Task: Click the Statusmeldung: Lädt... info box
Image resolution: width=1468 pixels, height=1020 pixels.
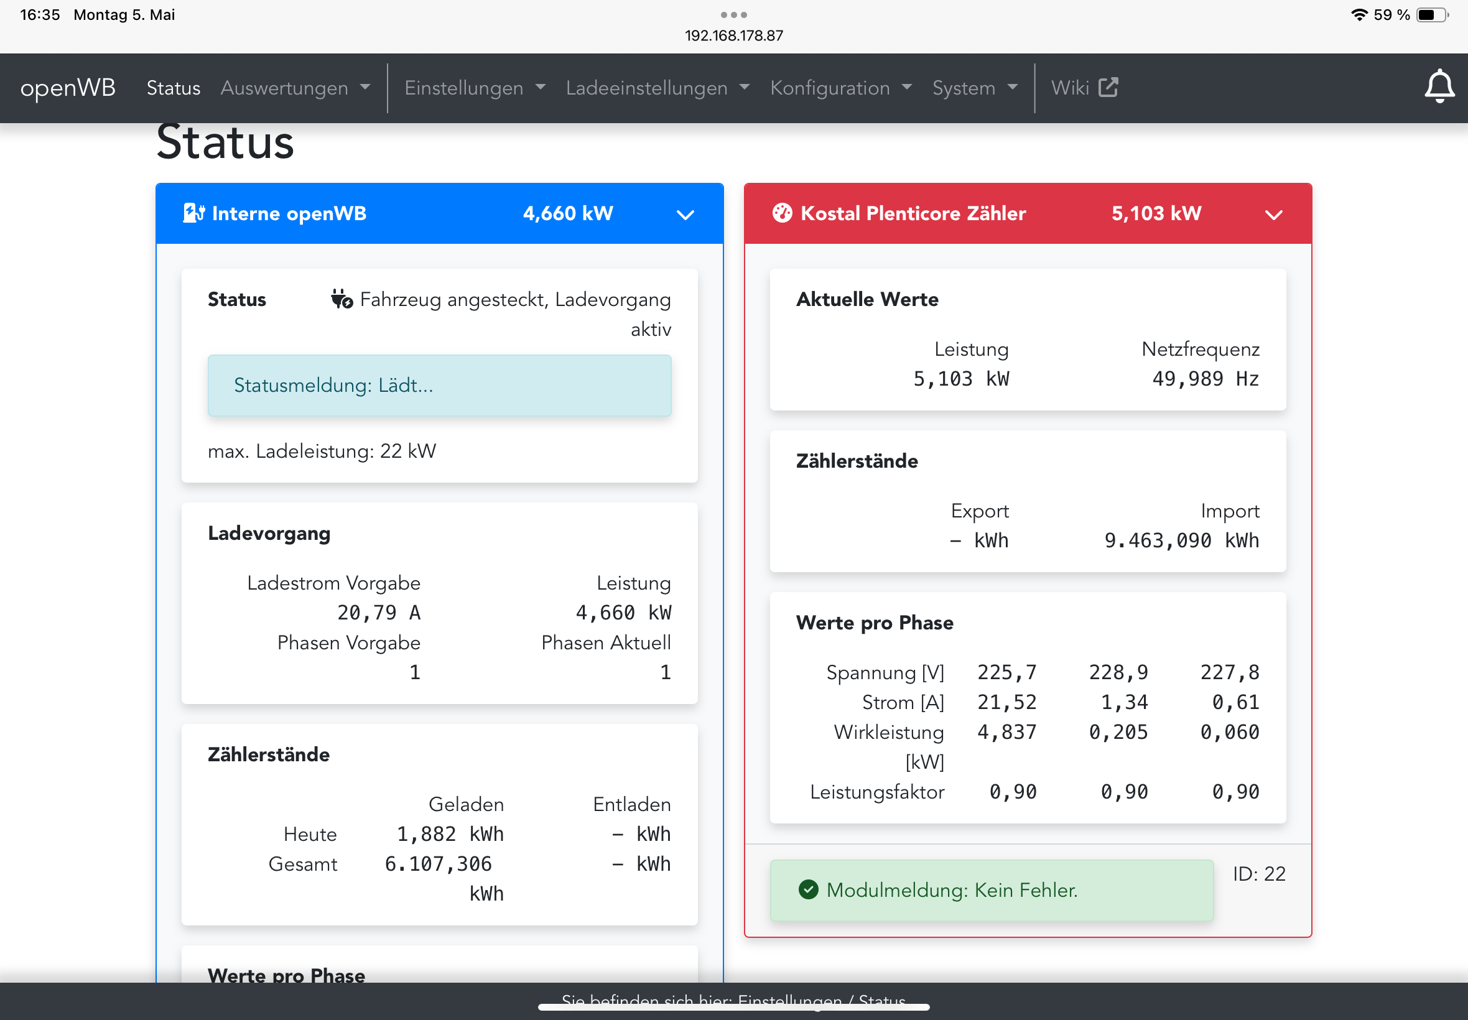Action: (439, 386)
